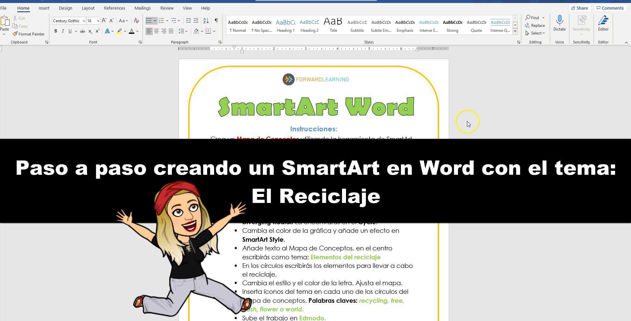The height and width of the screenshot is (321, 631).
Task: Click the Share button
Action: coord(580,8)
